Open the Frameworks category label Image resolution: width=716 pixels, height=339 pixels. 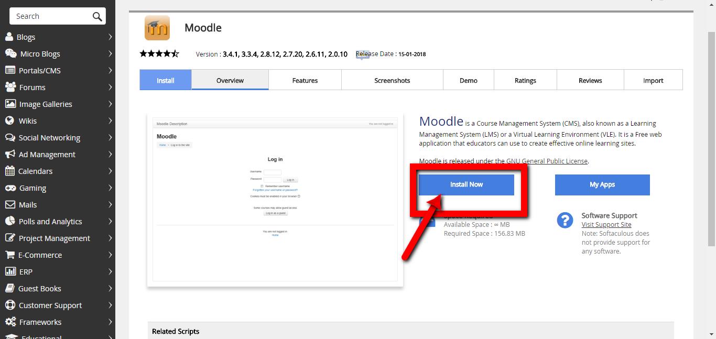coord(40,322)
